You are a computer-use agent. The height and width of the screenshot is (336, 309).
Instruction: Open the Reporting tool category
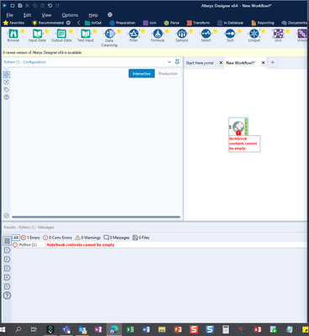263,23
